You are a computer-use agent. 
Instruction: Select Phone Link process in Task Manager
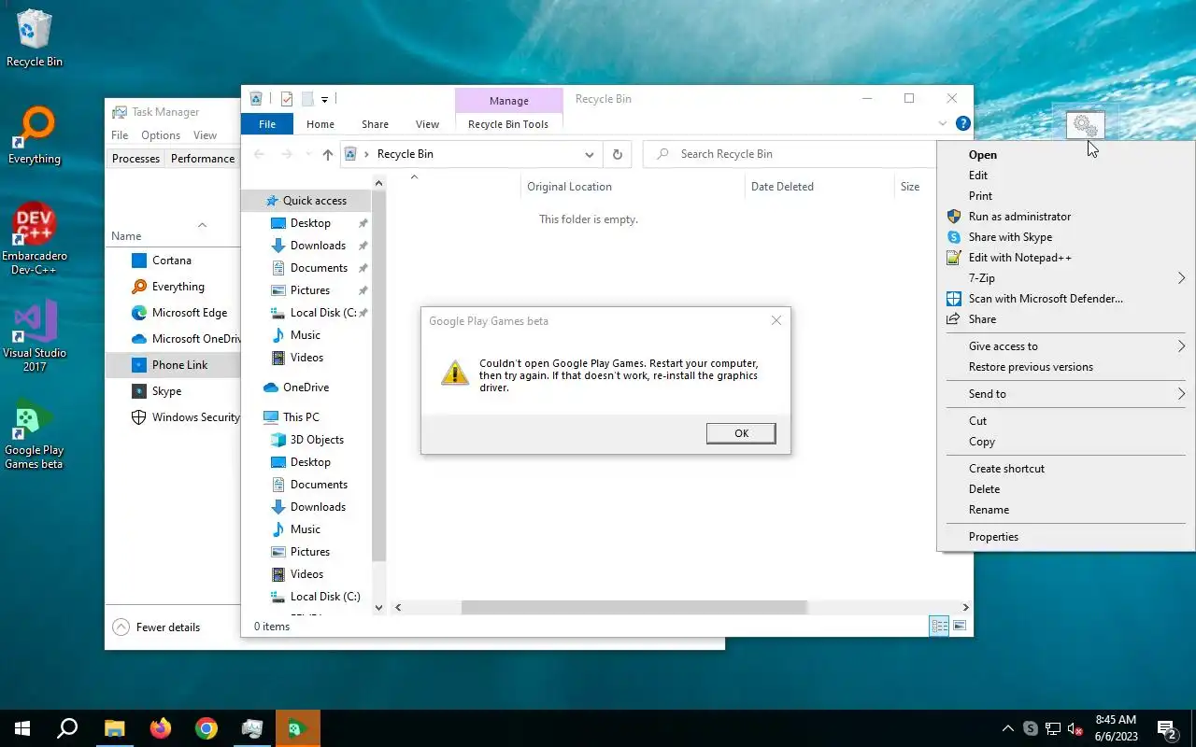point(174,365)
